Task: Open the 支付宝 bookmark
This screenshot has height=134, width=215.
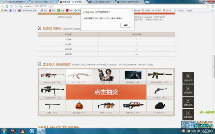Action: pyautogui.click(x=167, y=10)
